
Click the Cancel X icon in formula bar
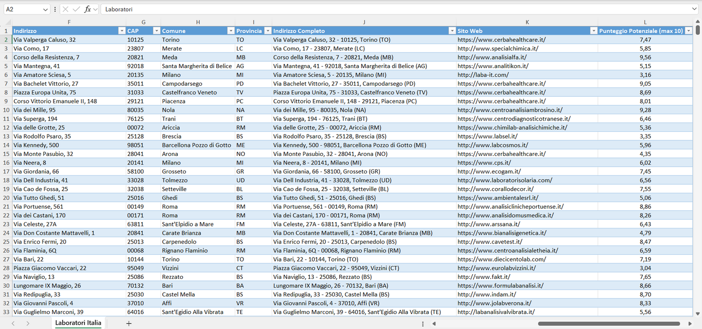tap(66, 9)
